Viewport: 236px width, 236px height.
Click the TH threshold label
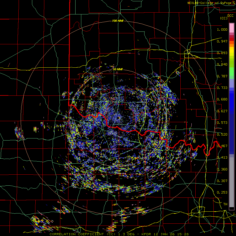click(x=225, y=204)
